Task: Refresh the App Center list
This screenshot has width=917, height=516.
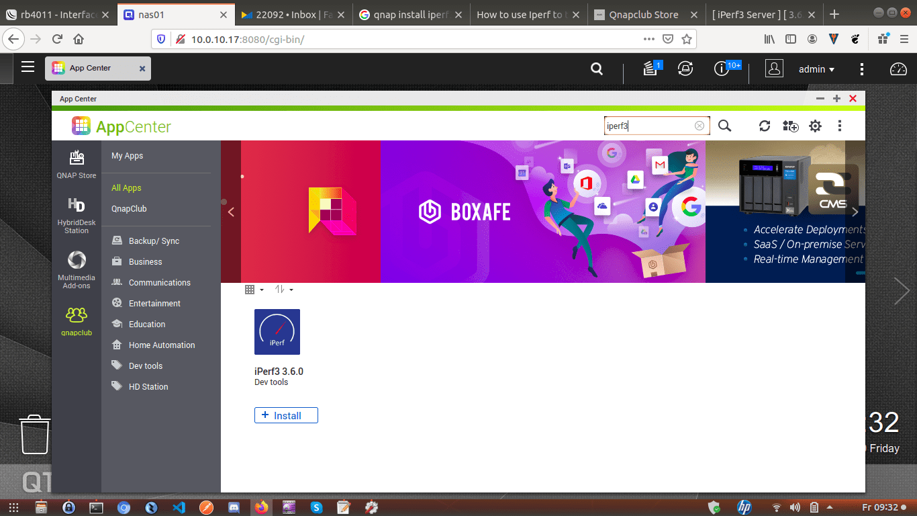Action: coord(765,126)
